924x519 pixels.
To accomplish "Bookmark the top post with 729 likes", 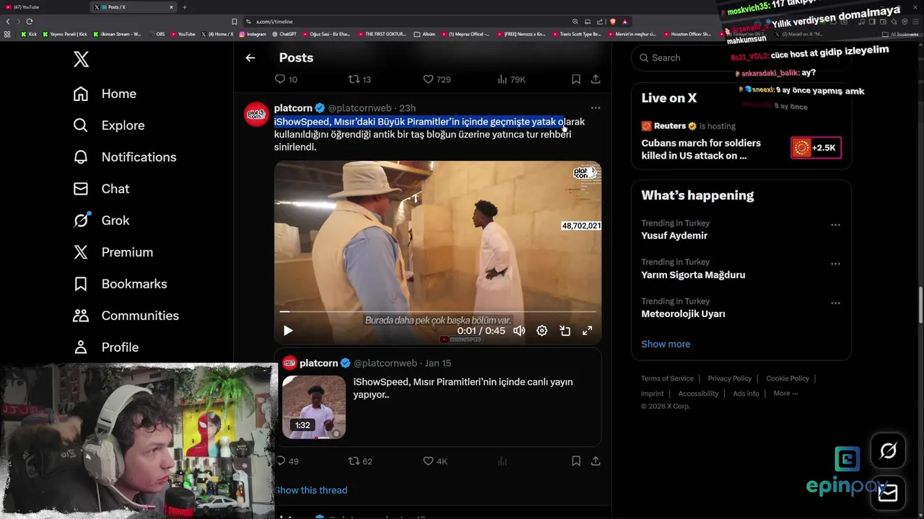I will tap(576, 79).
